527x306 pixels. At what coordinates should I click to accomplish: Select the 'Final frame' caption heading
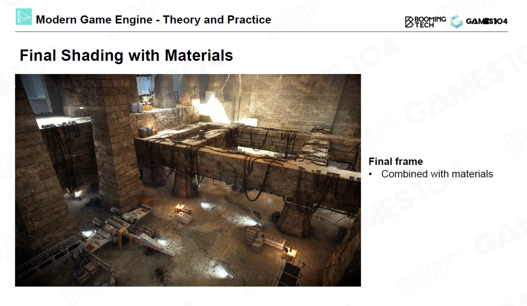395,161
